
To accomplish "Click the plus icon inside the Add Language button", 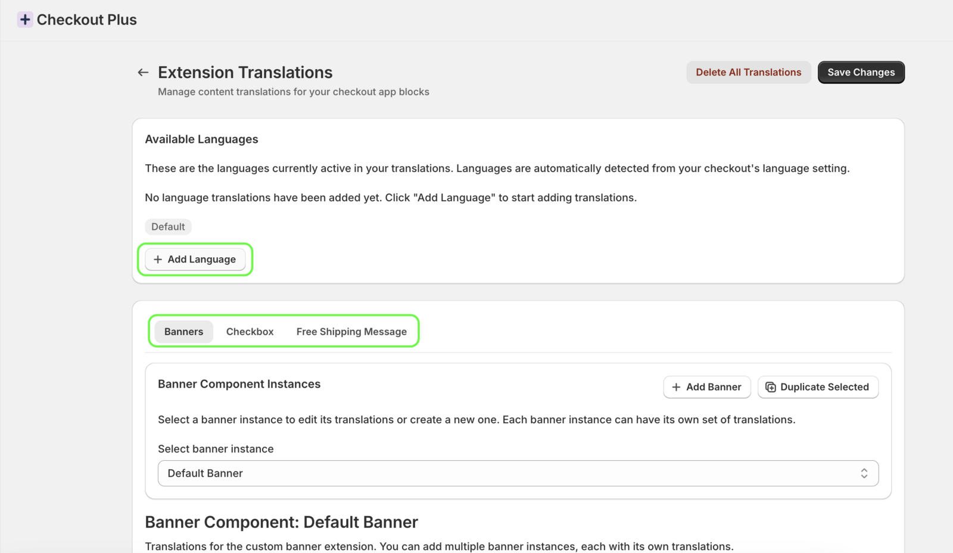I will point(158,259).
